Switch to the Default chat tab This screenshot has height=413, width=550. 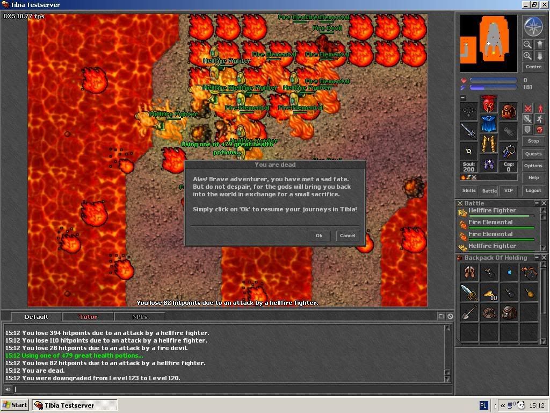click(x=37, y=317)
